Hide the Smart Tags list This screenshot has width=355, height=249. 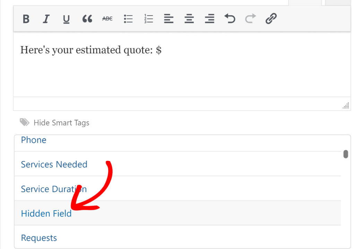tap(61, 123)
